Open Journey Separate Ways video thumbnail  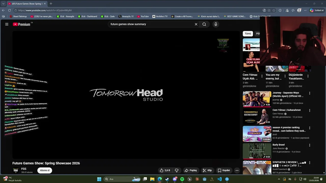tap(257, 99)
